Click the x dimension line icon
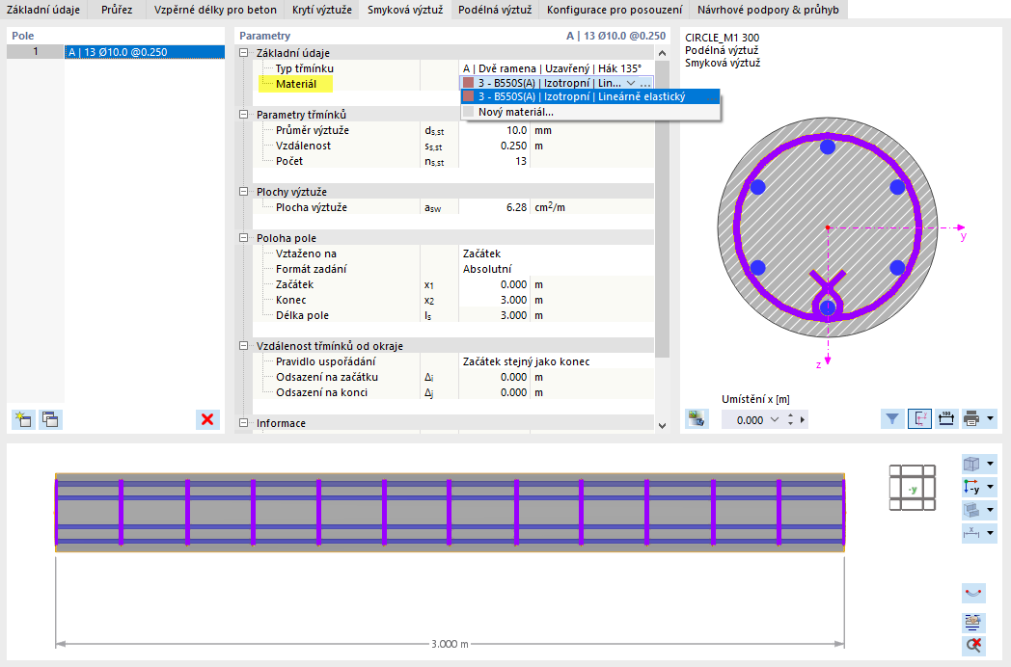 (x=971, y=533)
